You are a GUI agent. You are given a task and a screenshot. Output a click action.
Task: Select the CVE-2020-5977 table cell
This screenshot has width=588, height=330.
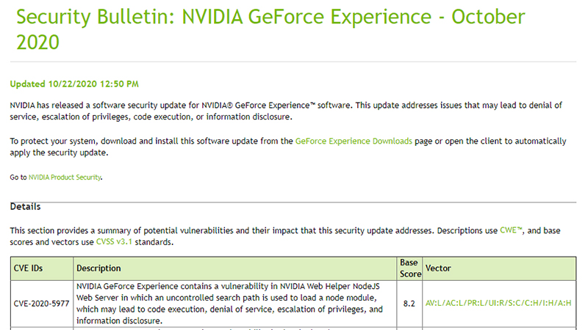pos(40,303)
